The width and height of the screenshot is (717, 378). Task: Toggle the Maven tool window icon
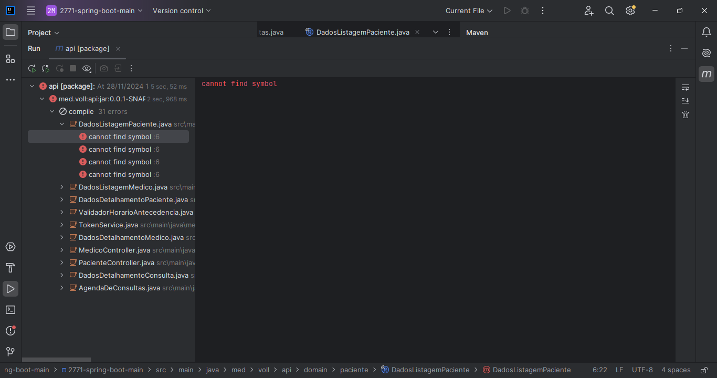coord(707,74)
